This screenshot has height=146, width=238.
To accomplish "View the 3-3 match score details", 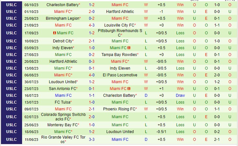I will pyautogui.click(x=92, y=140).
